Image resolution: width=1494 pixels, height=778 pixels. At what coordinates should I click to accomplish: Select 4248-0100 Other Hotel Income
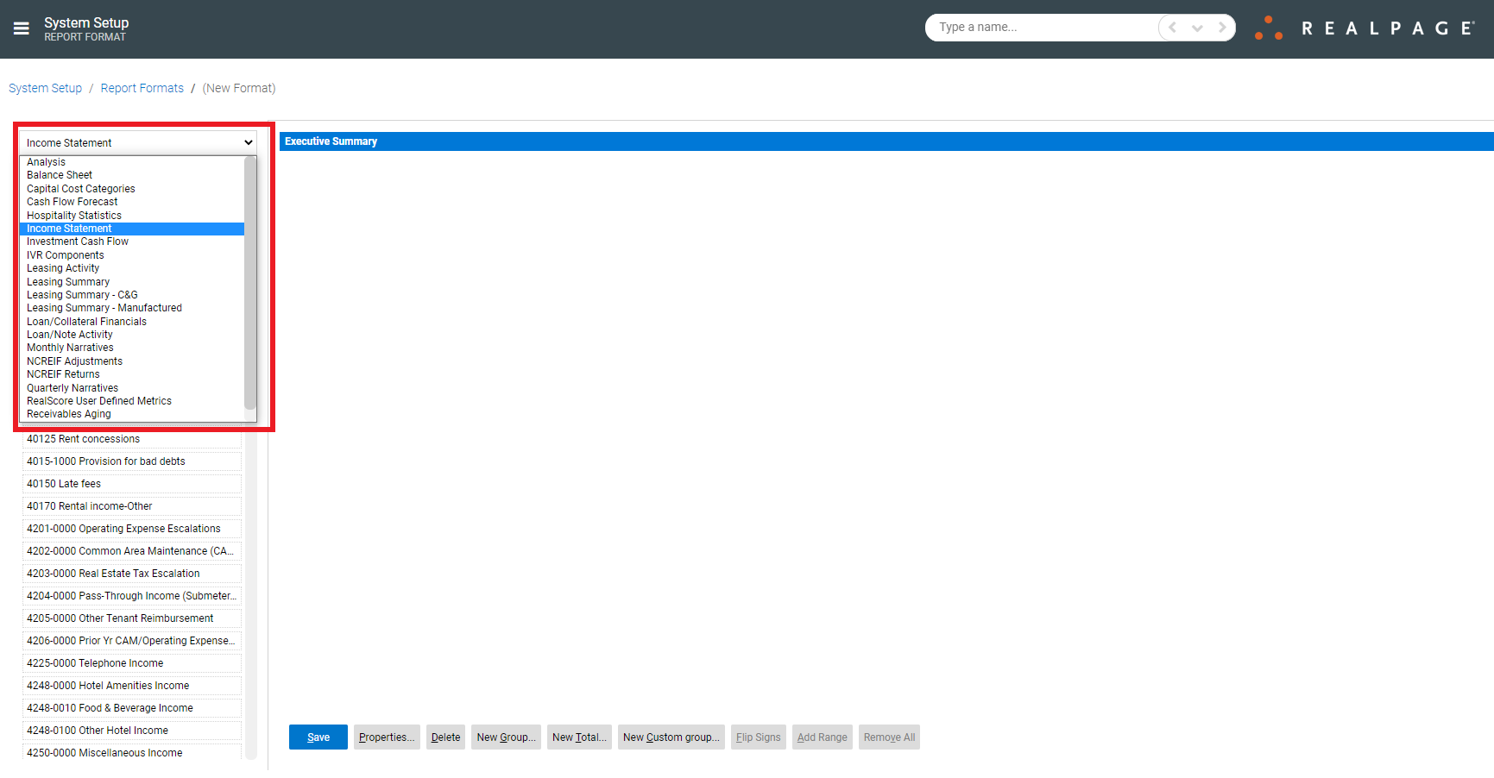pyautogui.click(x=131, y=731)
